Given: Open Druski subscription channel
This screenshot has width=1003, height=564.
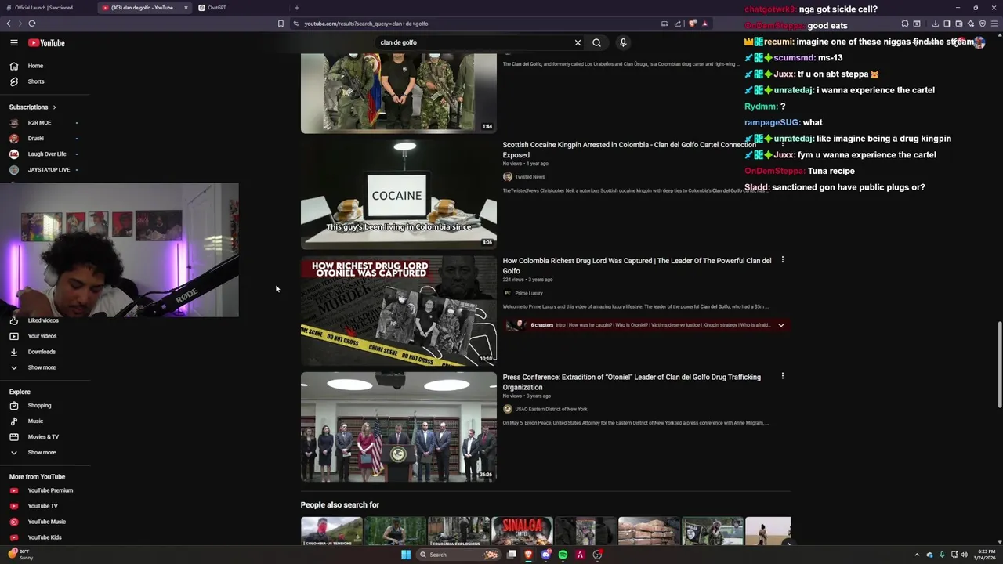Looking at the screenshot, I should [36, 139].
